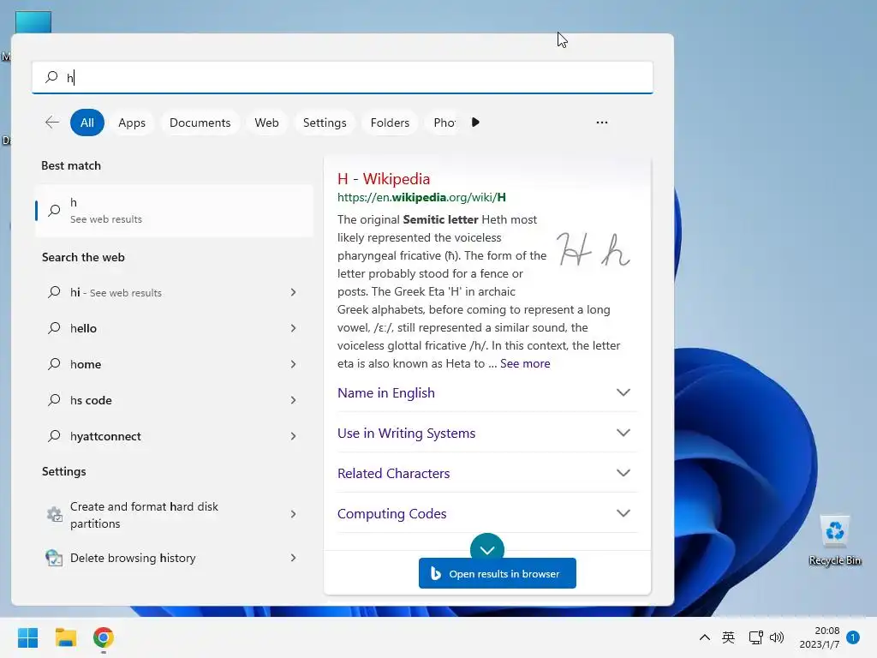This screenshot has height=658, width=877.
Task: Click the magnifier icon beside hs code
Action: point(54,400)
